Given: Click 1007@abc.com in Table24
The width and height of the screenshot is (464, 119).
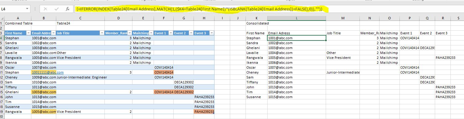Looking at the screenshot, I should (44, 67).
